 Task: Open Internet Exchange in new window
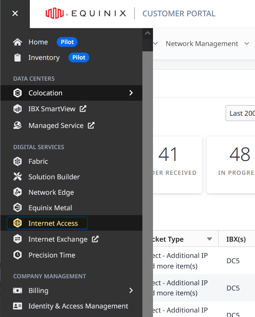(58, 239)
